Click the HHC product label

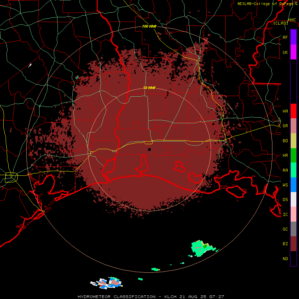coord(292,20)
